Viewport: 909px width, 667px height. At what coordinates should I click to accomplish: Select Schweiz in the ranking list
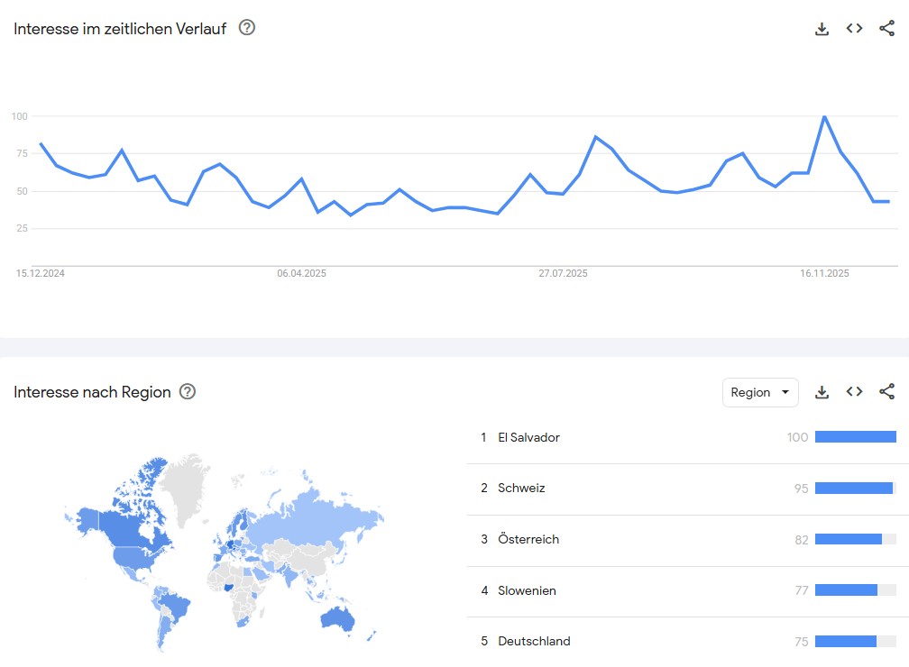pos(521,489)
